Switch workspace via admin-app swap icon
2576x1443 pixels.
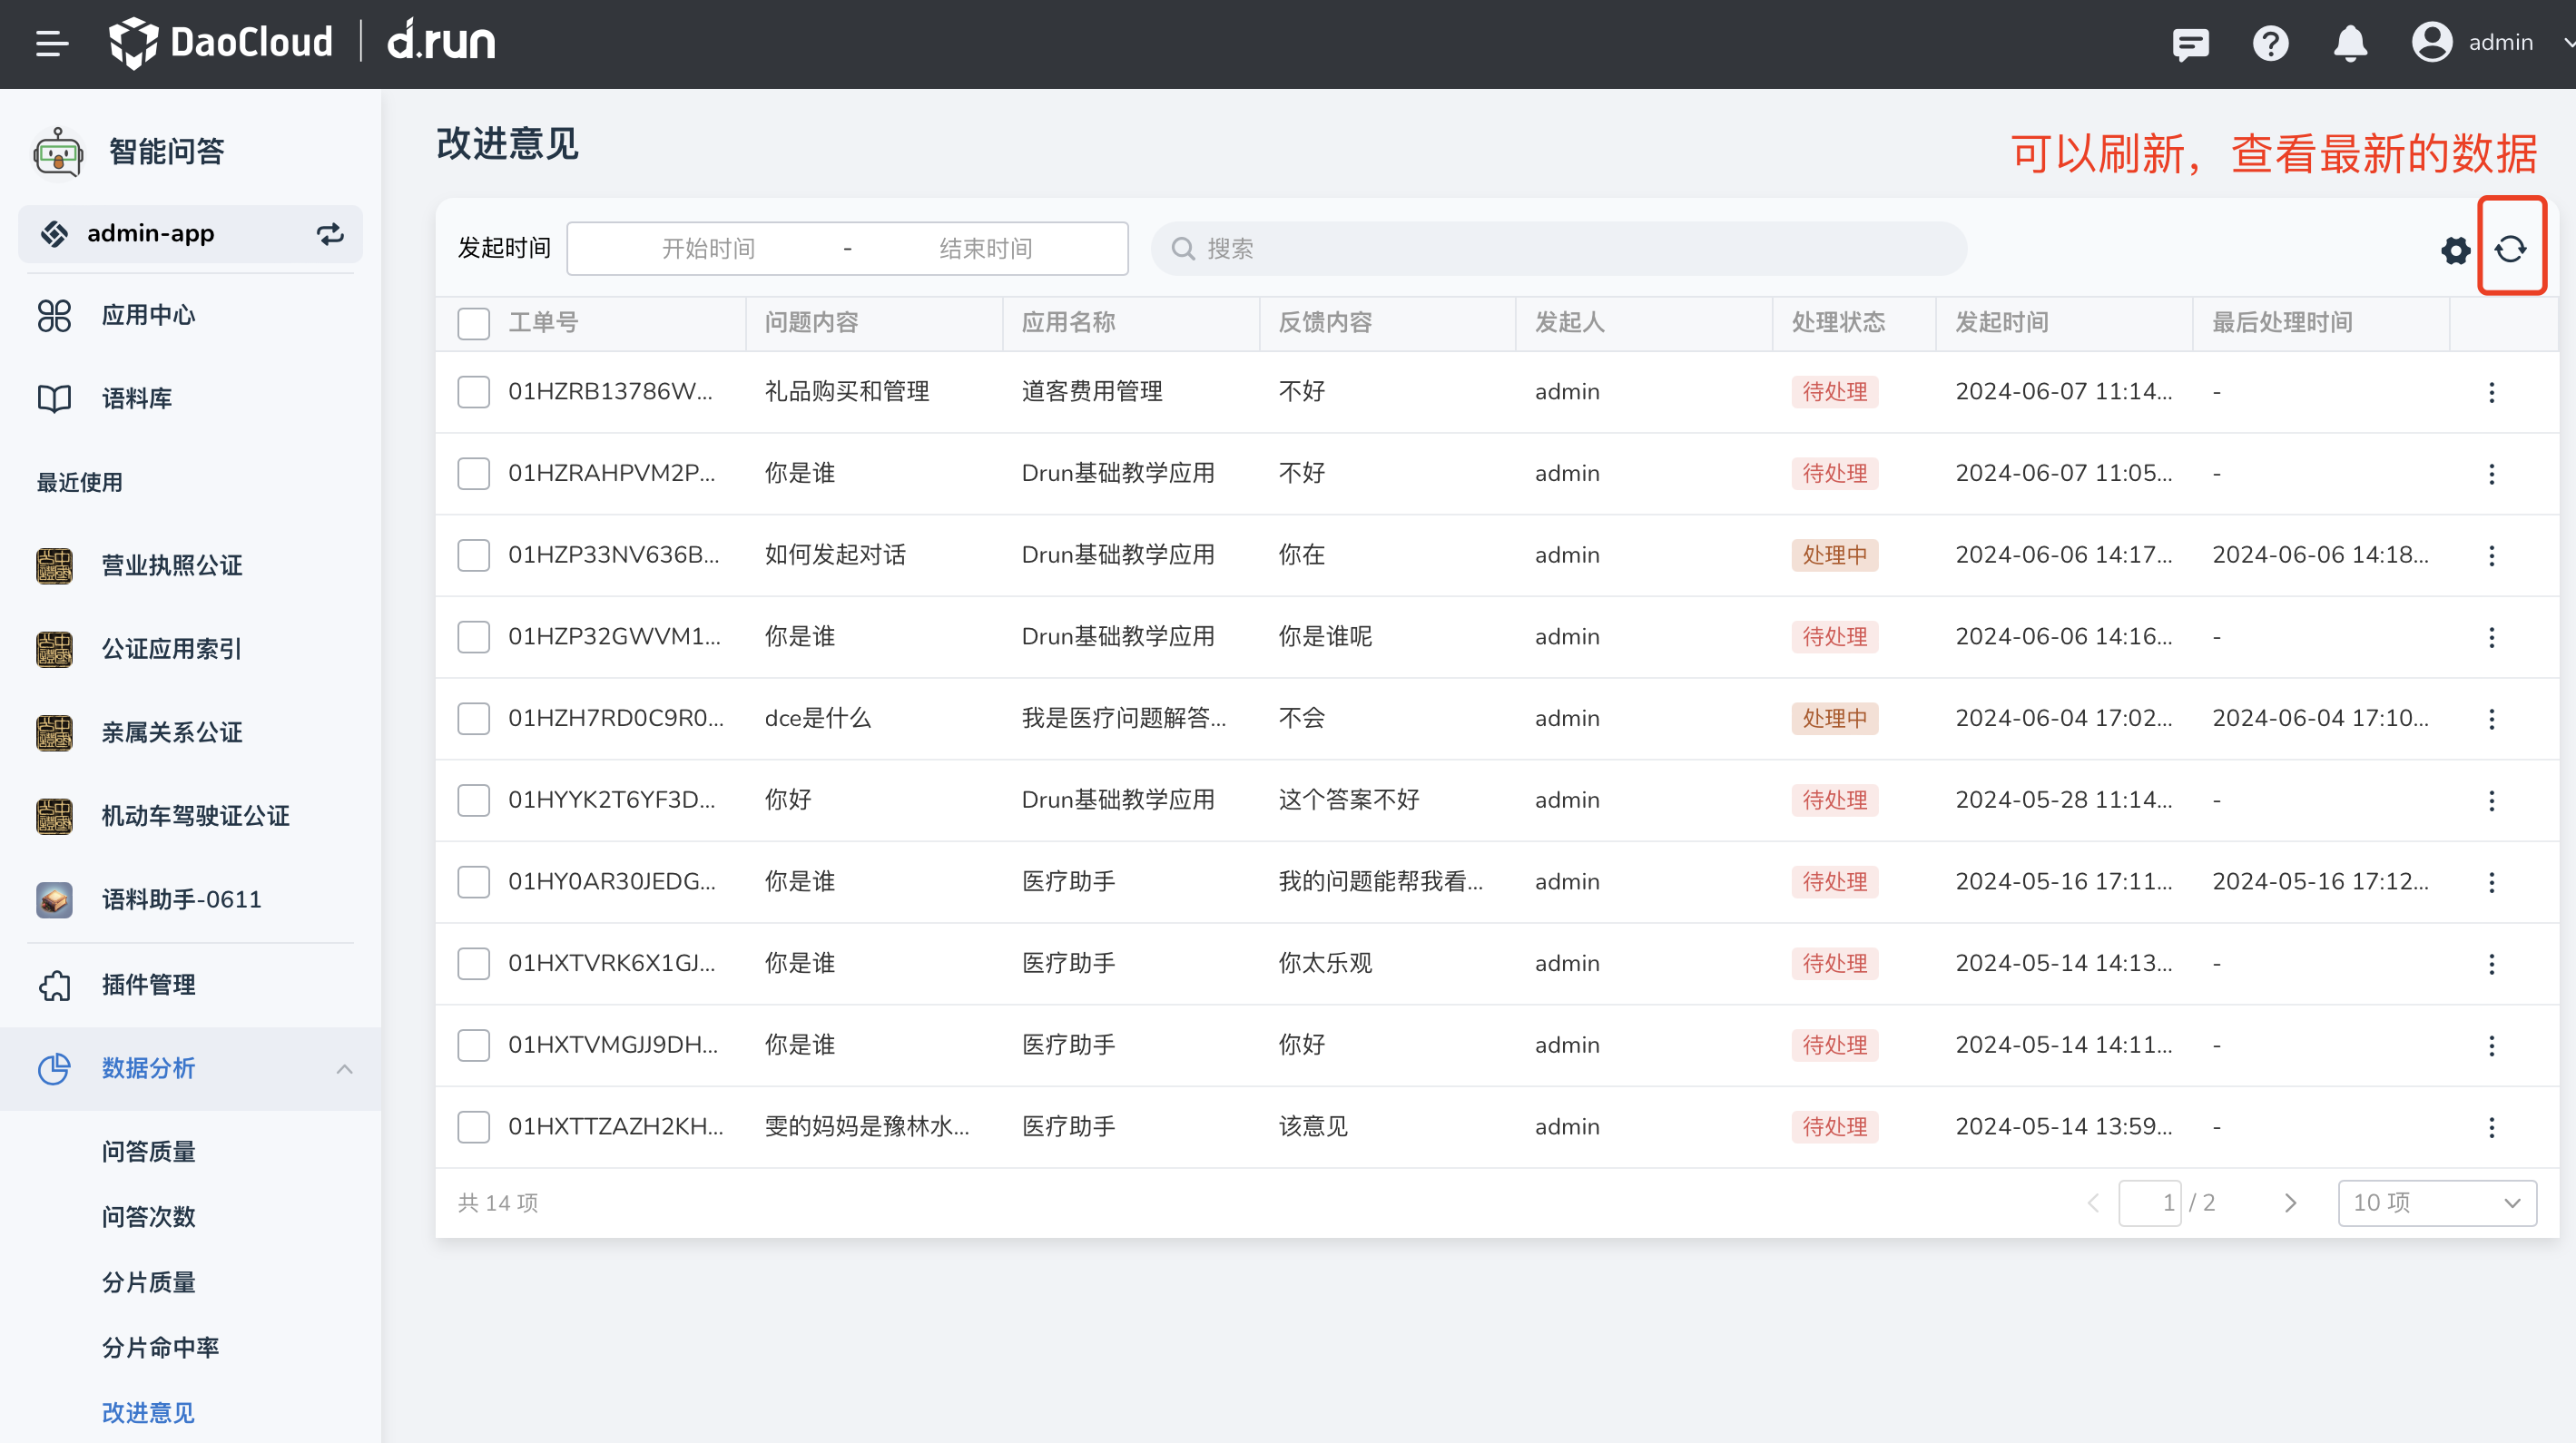(330, 234)
